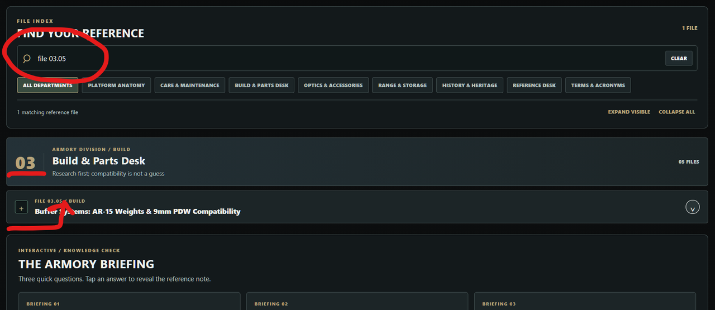This screenshot has height=310, width=715.
Task: Click the Briefing 01 card
Action: pos(129,301)
